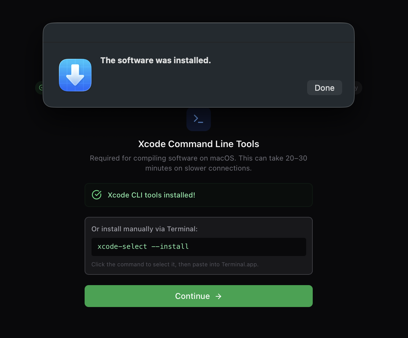
Task: Click the arrow icon inside the Continue button
Action: pyautogui.click(x=218, y=296)
